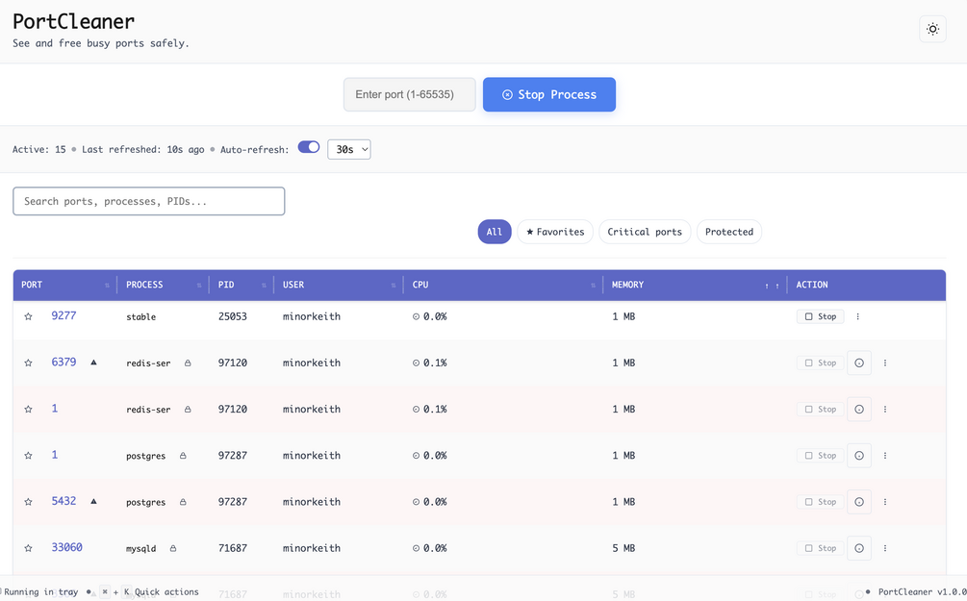Click the lock icon in the postgres port 1 row

coord(183,456)
